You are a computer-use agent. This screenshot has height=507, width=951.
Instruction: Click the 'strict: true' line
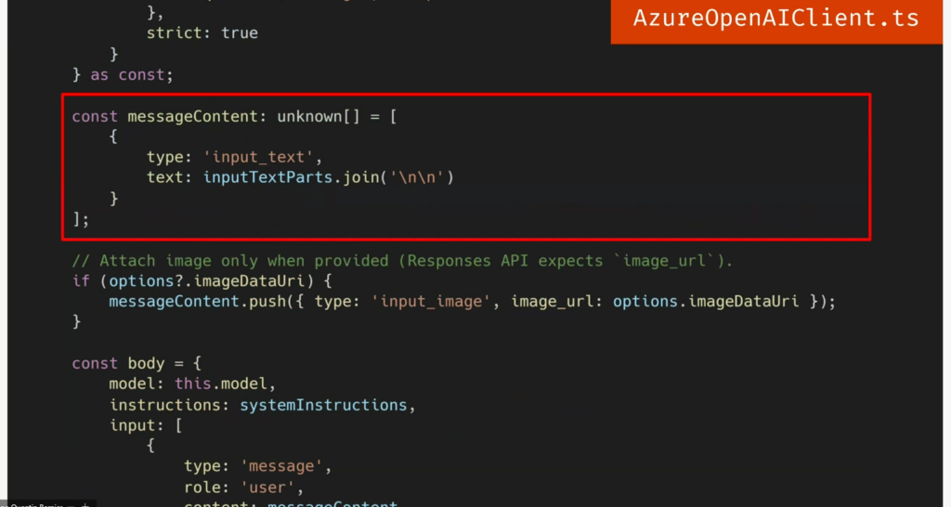click(x=202, y=33)
